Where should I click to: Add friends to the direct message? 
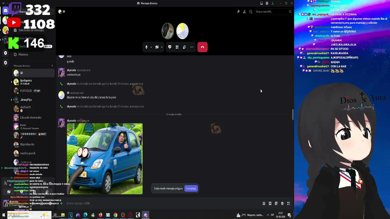click(x=244, y=12)
